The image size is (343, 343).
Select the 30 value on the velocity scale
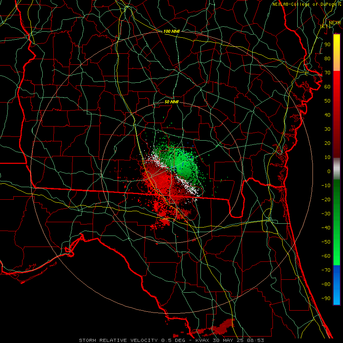pos(327,129)
